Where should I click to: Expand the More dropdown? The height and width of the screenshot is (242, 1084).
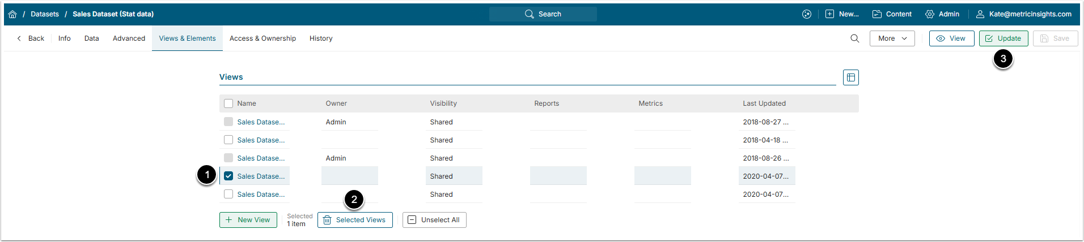(x=892, y=38)
